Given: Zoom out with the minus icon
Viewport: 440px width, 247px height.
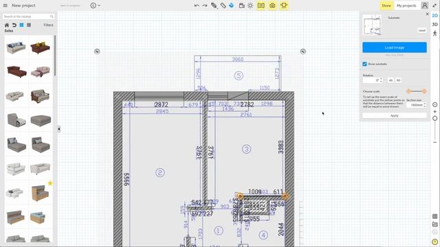Looking at the screenshot, I should 434,142.
